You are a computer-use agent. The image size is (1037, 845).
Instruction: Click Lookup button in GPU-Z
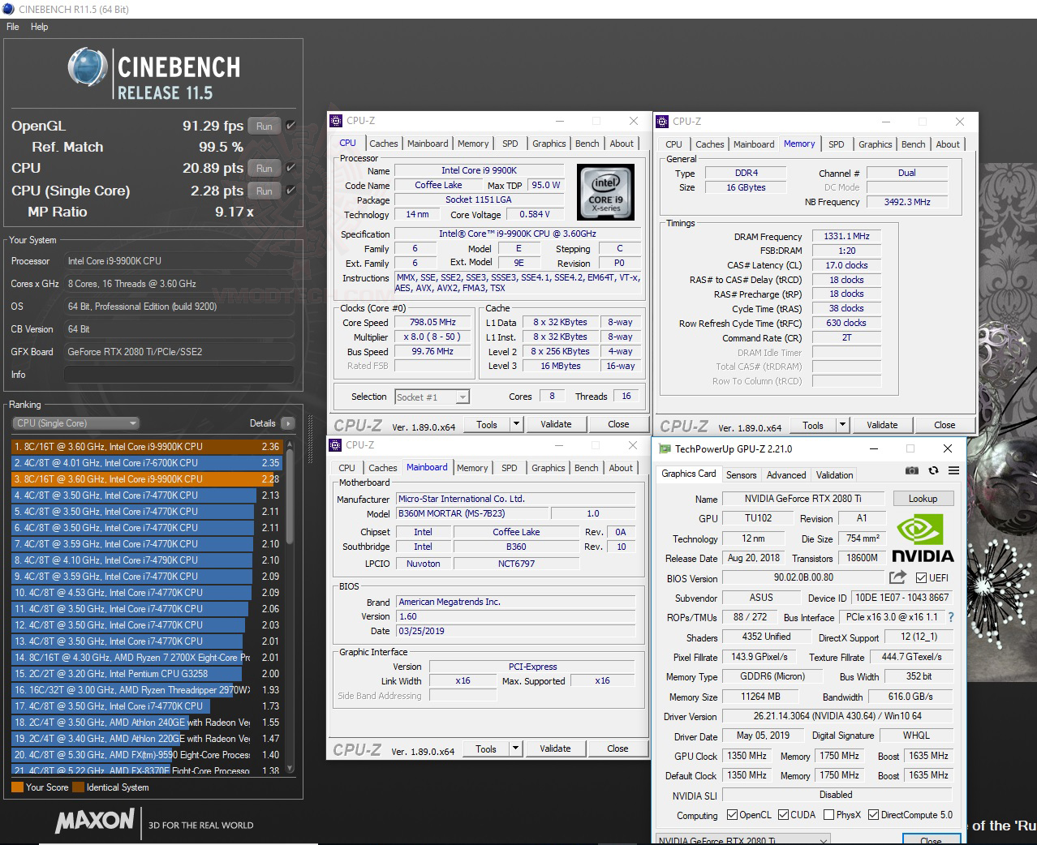(x=923, y=499)
